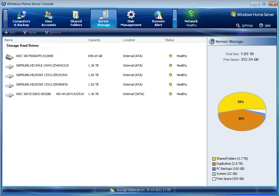Image resolution: width=279 pixels, height=196 pixels.
Task: Click the Total Size 7.05 TB value
Action: point(247,54)
